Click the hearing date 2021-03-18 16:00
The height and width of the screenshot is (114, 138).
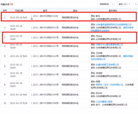click(16, 75)
